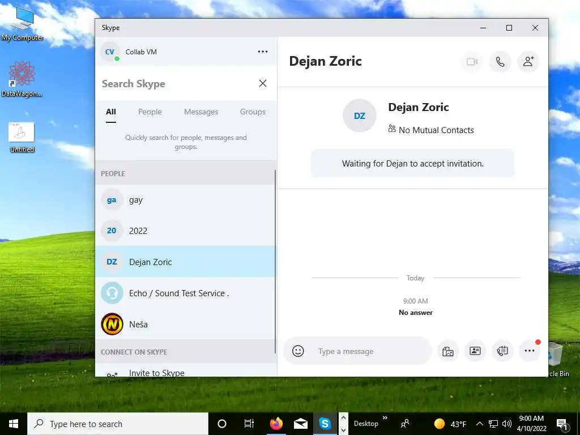
Task: Launch Firefox from the taskbar
Action: (276, 424)
